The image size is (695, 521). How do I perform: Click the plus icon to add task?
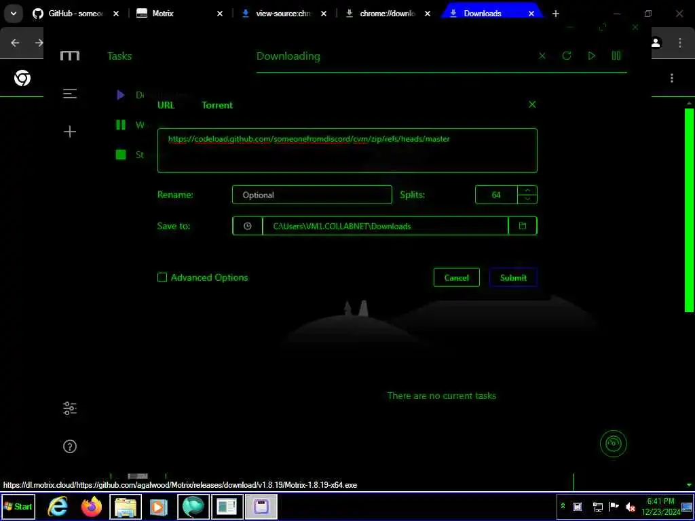pos(70,132)
